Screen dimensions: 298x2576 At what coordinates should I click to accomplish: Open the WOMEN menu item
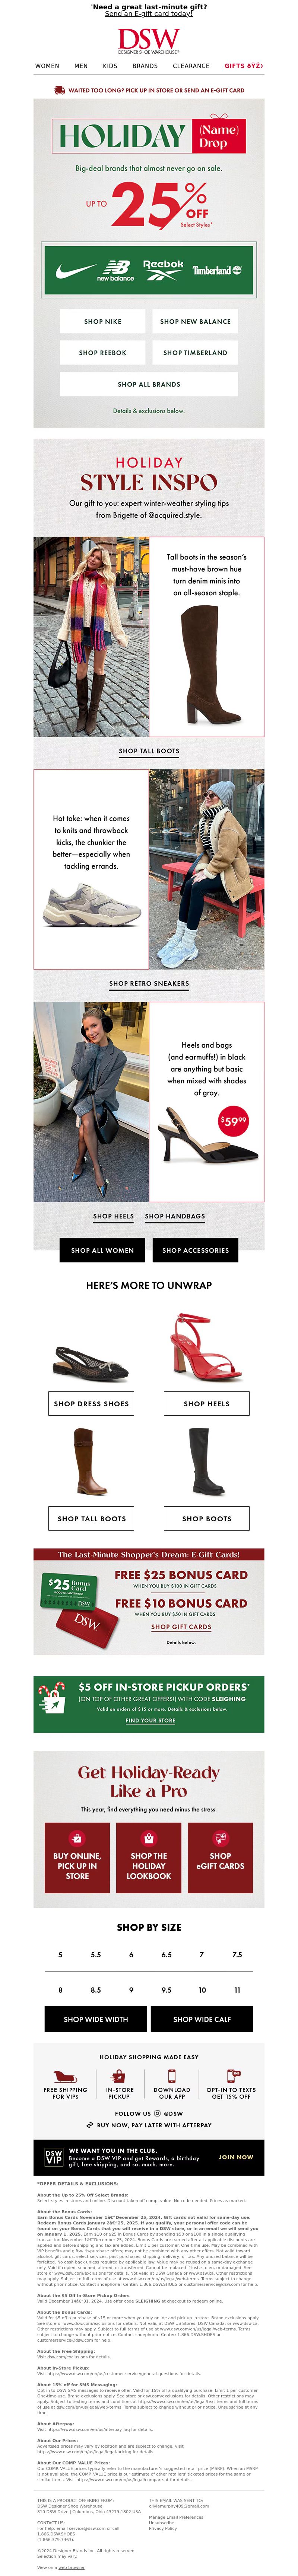47,66
